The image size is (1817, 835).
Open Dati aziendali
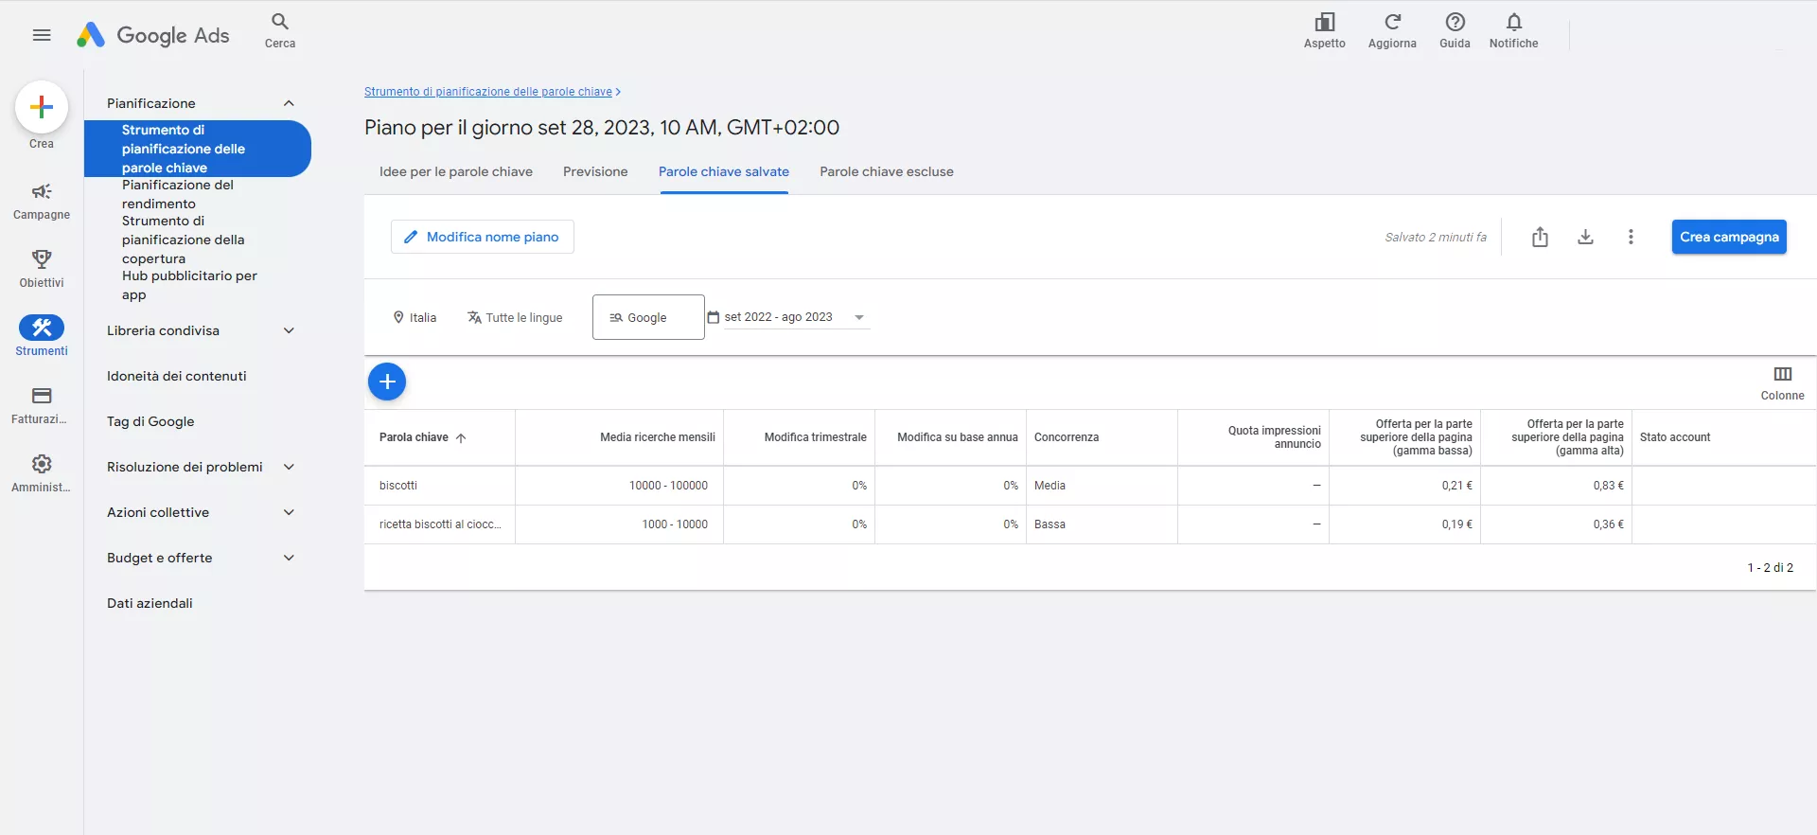pos(150,603)
